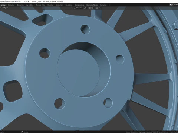Open the proportional editing falloff dropdown

coord(100,8)
